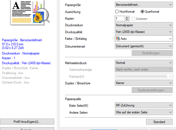Open the Druckmedium dropdown
The height and width of the screenshot is (130, 176).
pyautogui.click(x=143, y=25)
